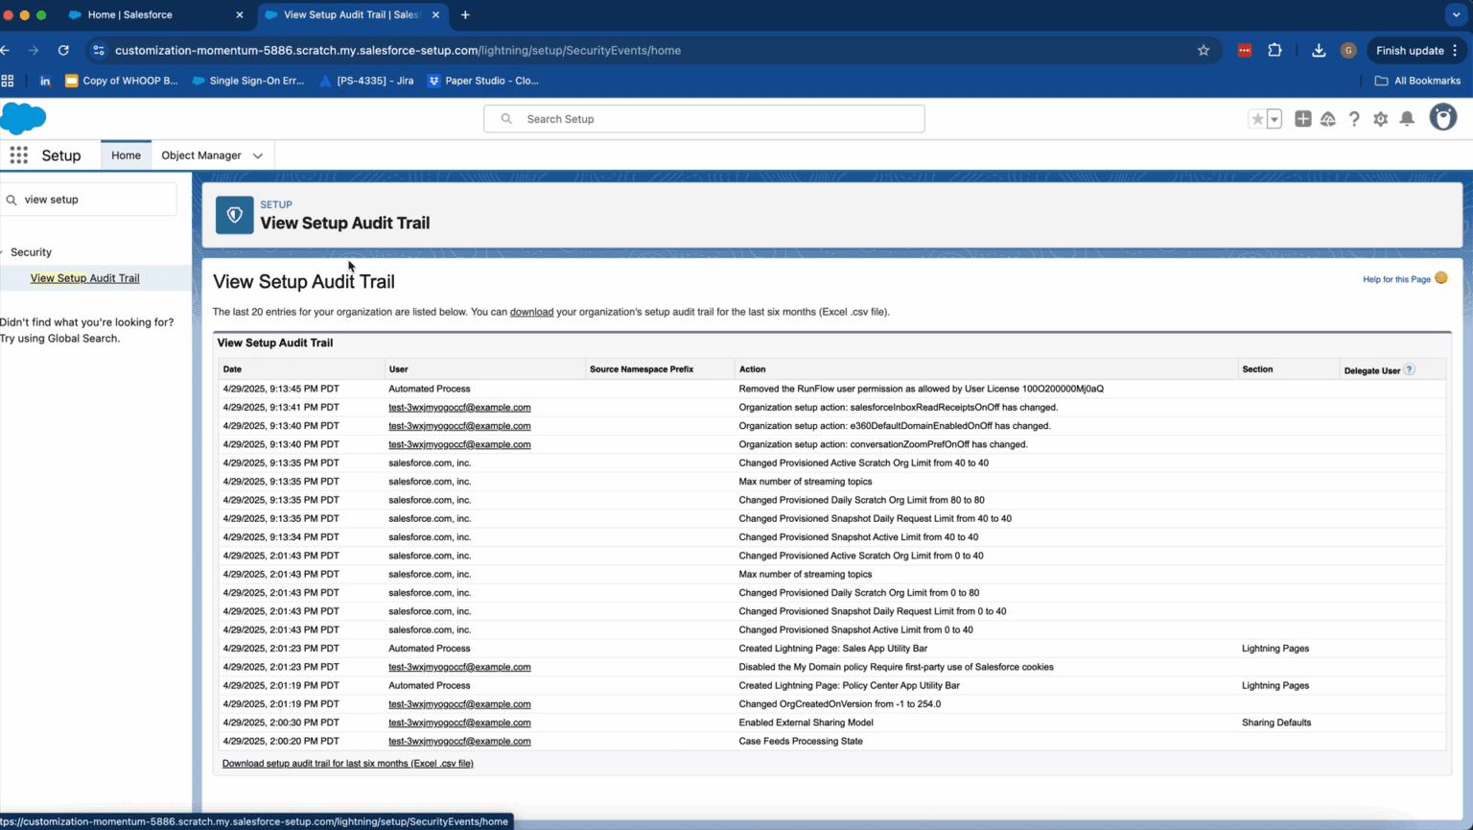Image resolution: width=1473 pixels, height=830 pixels.
Task: Open the user profile avatar
Action: pos(1442,117)
